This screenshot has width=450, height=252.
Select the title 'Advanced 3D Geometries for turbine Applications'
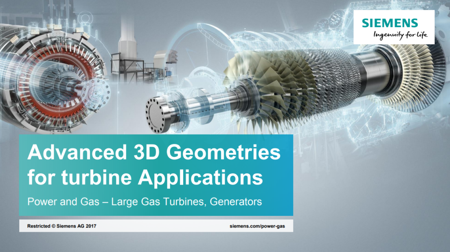click(154, 164)
